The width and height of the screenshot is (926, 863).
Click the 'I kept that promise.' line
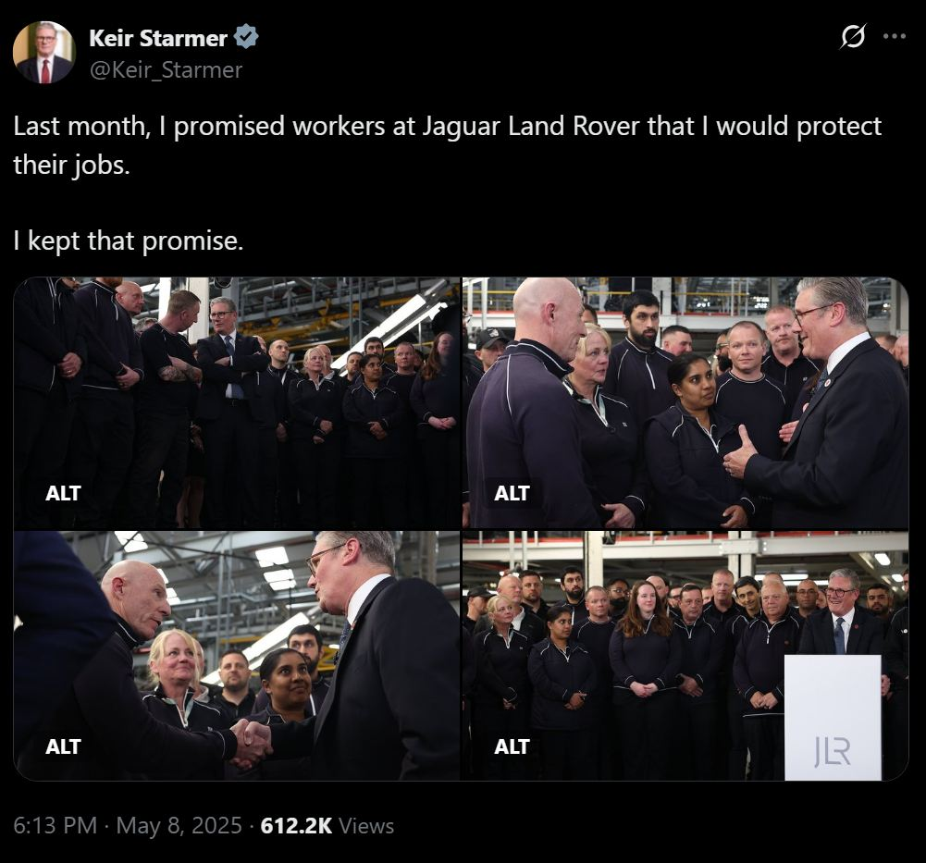[129, 241]
